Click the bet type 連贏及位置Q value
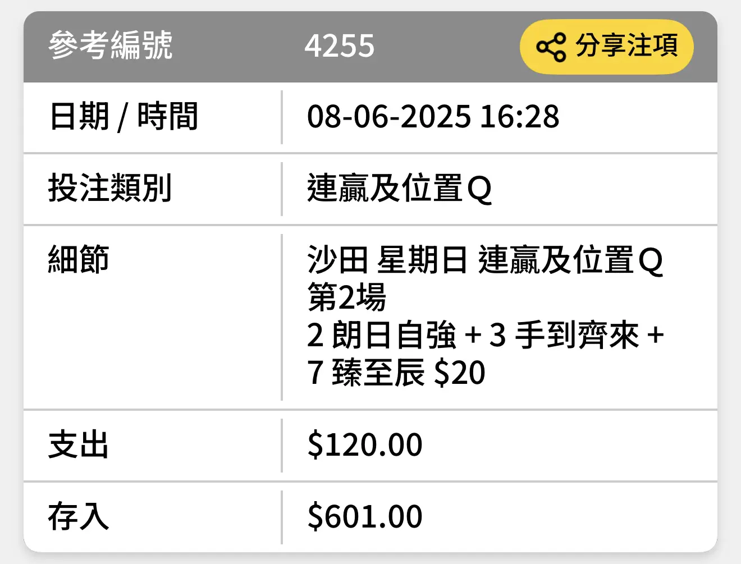Viewport: 741px width, 564px height. coord(400,189)
